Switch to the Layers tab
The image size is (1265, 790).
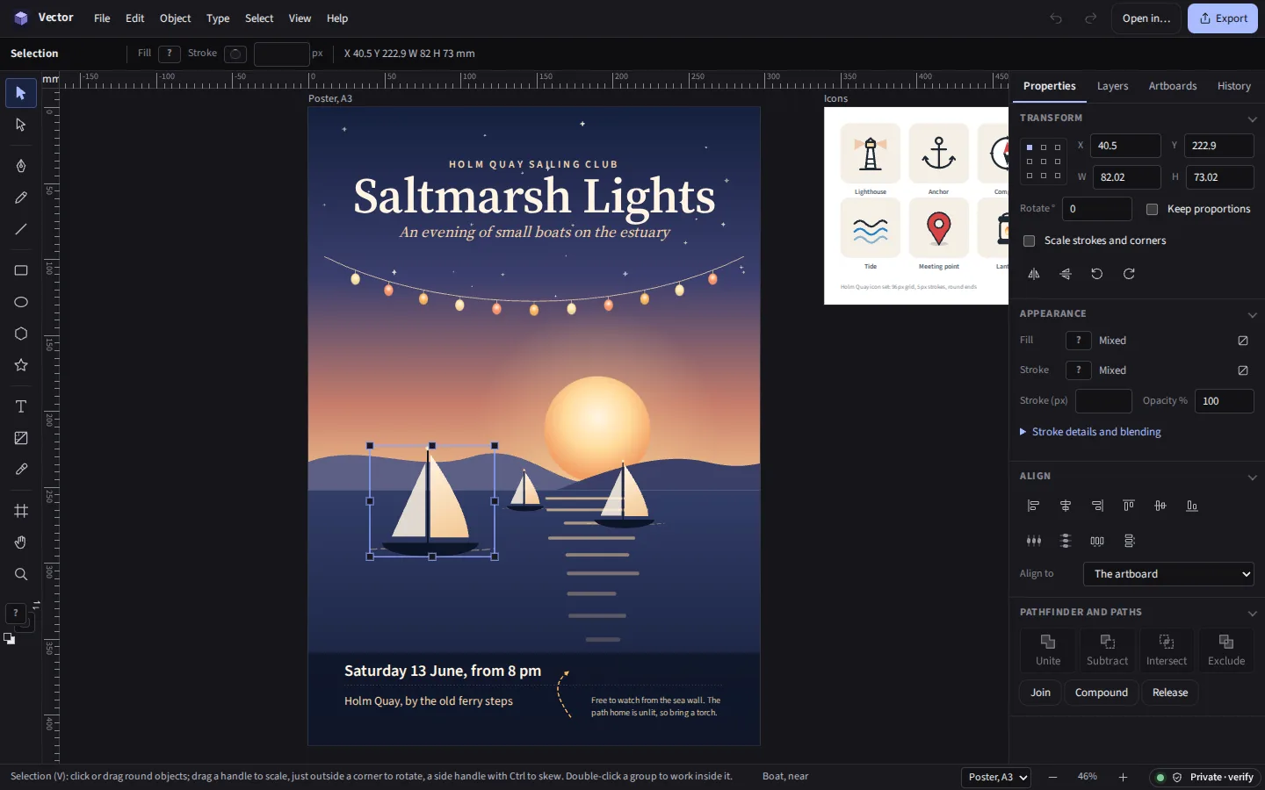click(x=1112, y=86)
